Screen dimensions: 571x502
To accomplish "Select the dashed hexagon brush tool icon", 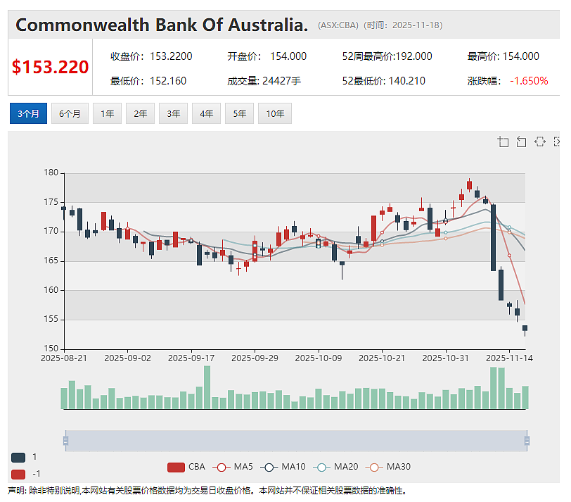I will tap(539, 142).
